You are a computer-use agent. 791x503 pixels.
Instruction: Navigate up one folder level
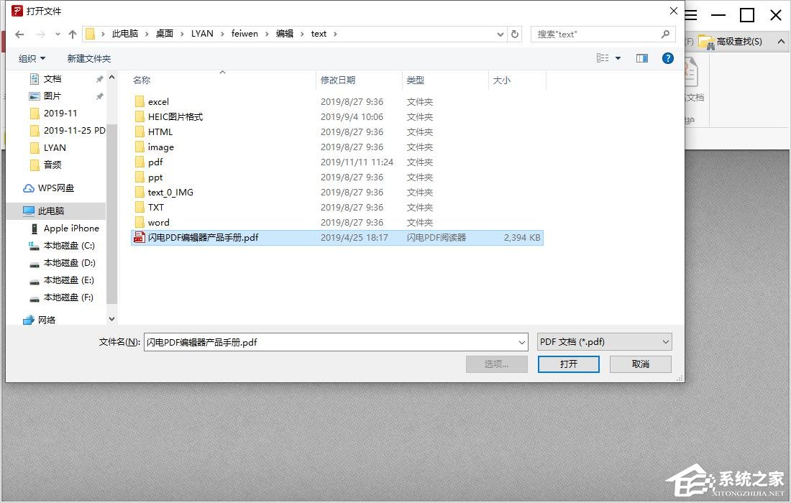(73, 33)
